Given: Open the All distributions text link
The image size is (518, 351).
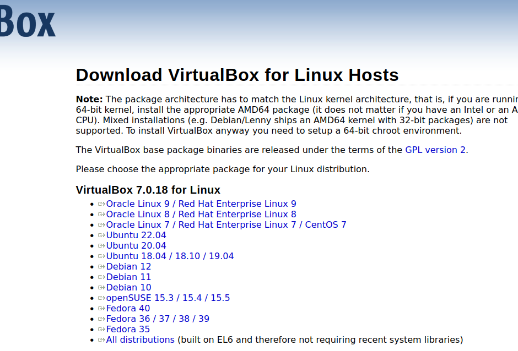Looking at the screenshot, I should click(140, 339).
